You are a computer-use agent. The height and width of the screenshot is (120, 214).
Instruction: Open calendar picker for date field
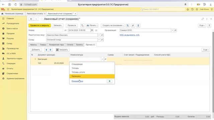pos(92,30)
